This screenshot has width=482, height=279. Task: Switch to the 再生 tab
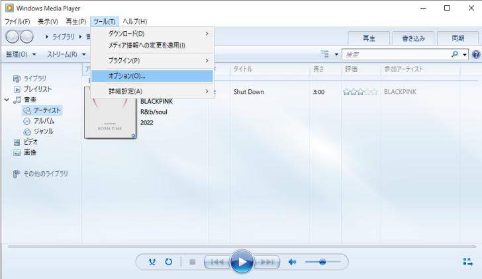click(369, 38)
